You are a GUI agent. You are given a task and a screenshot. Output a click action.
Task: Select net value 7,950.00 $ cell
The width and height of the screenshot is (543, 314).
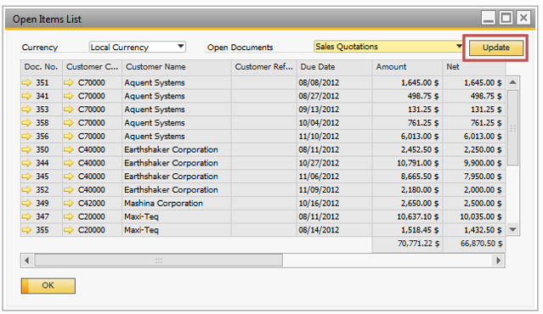point(474,177)
